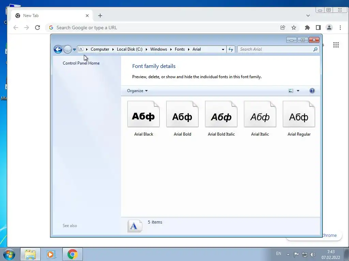The image size is (349, 261).
Task: Close the Arial fonts Explorer window
Action: coord(314,40)
